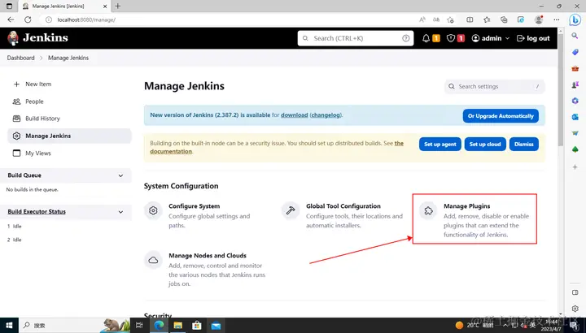Viewport: 586px width, 333px height.
Task: Focus the Search settings field
Action: [495, 86]
